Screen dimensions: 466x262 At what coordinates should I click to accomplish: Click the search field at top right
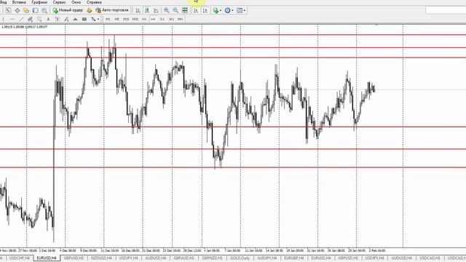coord(446,10)
